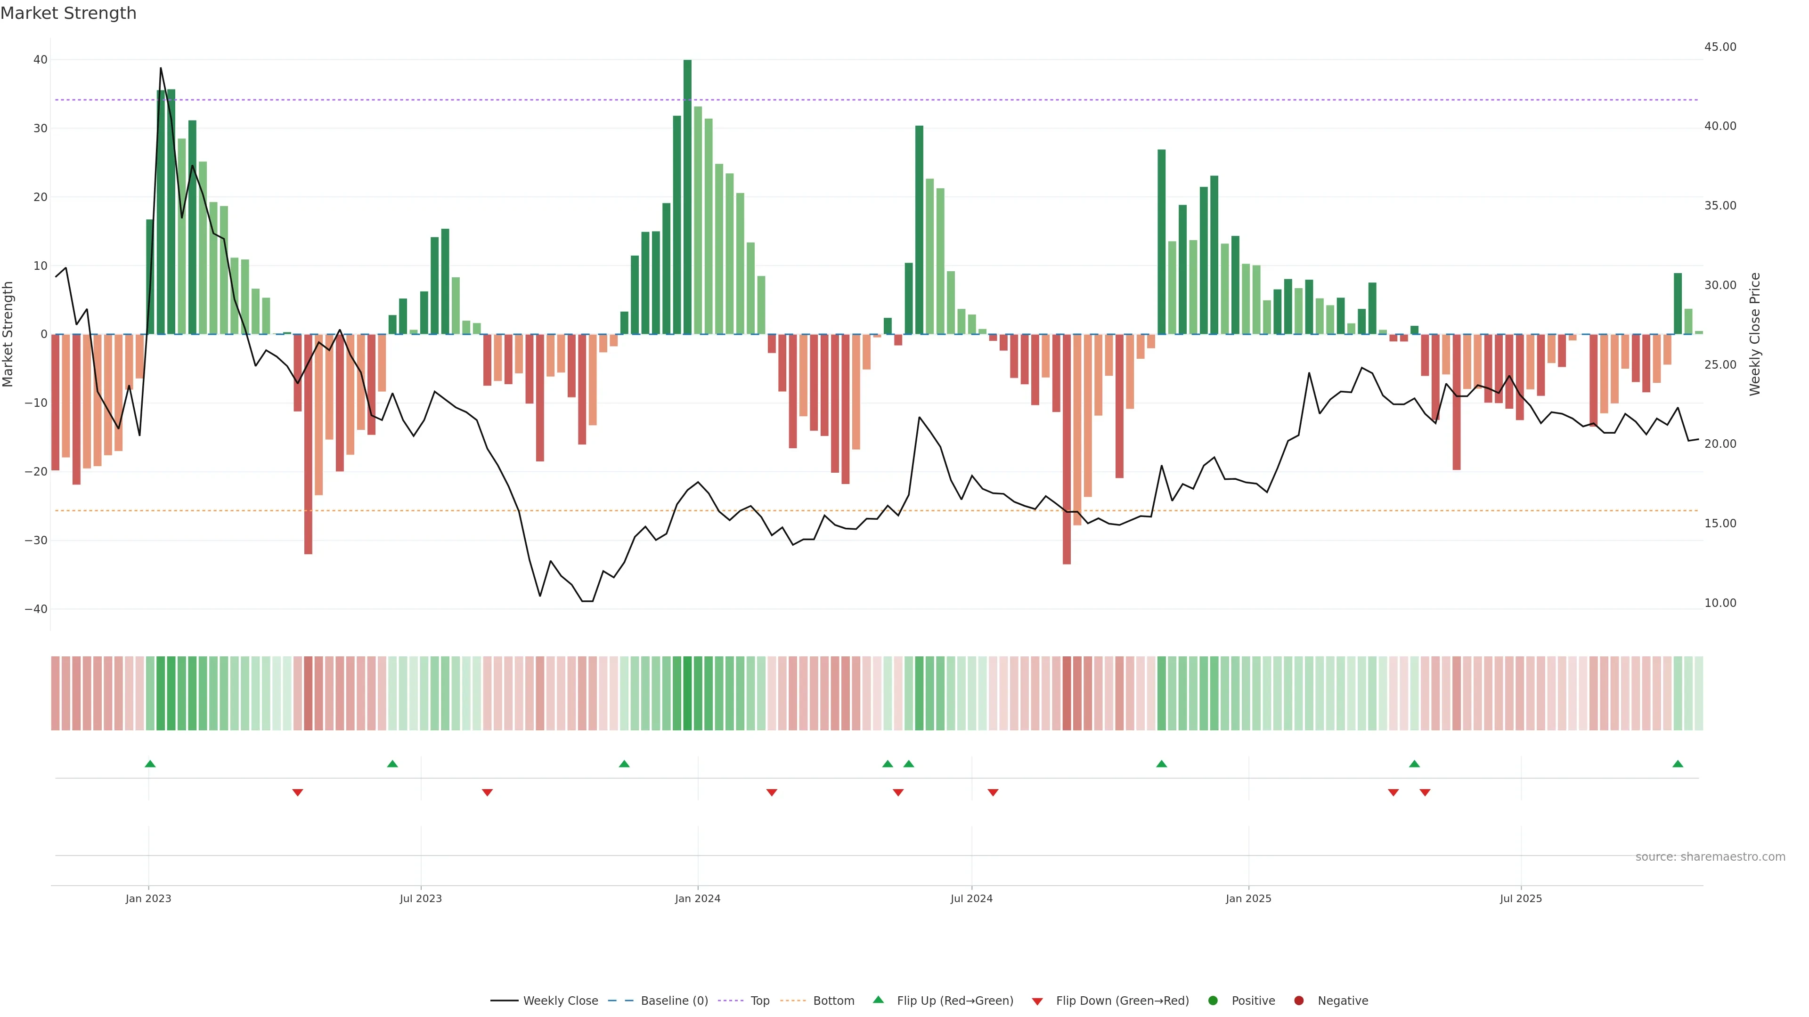This screenshot has width=1809, height=1017.
Task: Click the green flip-up triangle before Jul 2023
Action: pos(392,764)
